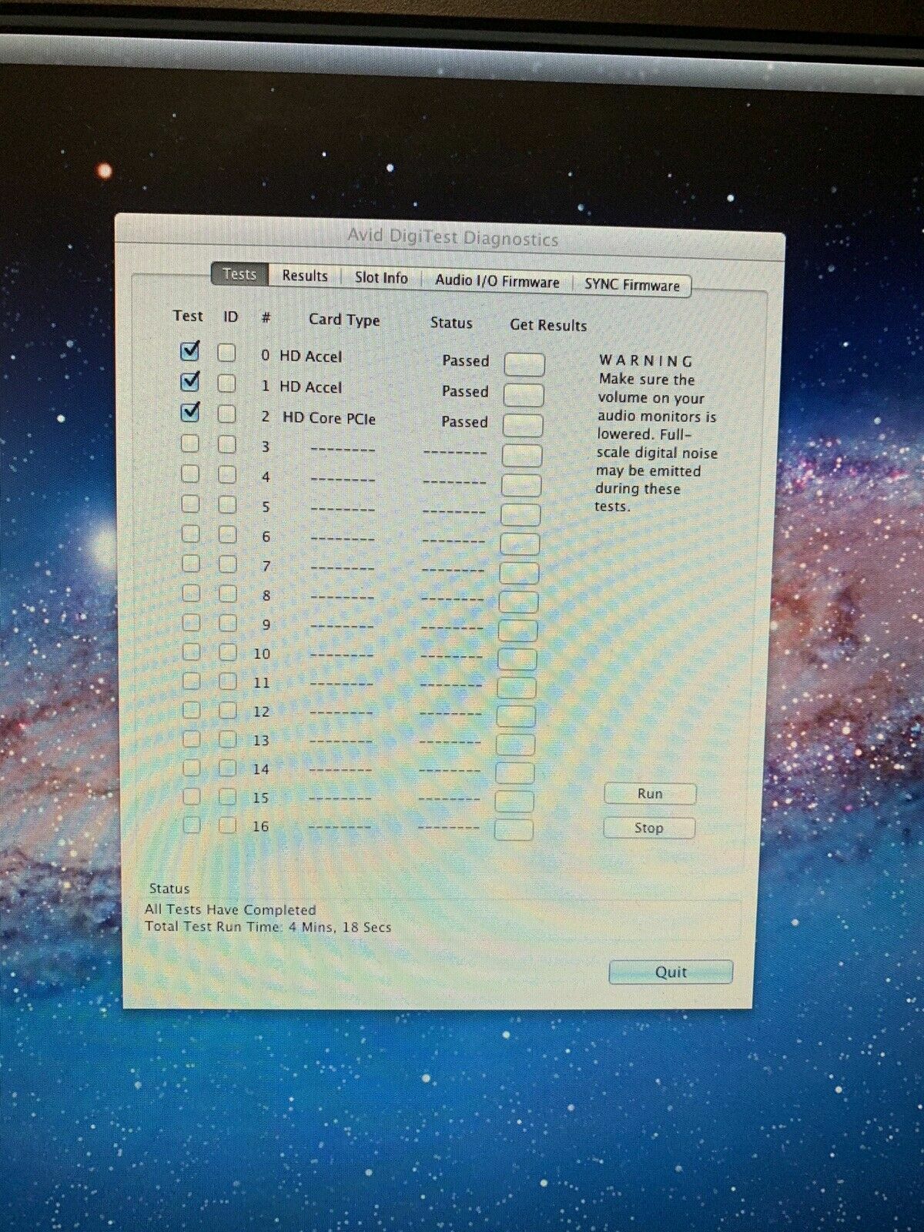The image size is (924, 1232).
Task: Click the WARNING heading text
Action: click(646, 360)
